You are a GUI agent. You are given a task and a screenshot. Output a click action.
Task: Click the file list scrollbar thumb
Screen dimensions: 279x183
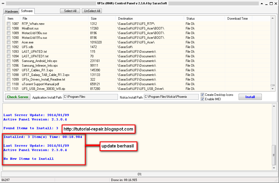point(273,85)
